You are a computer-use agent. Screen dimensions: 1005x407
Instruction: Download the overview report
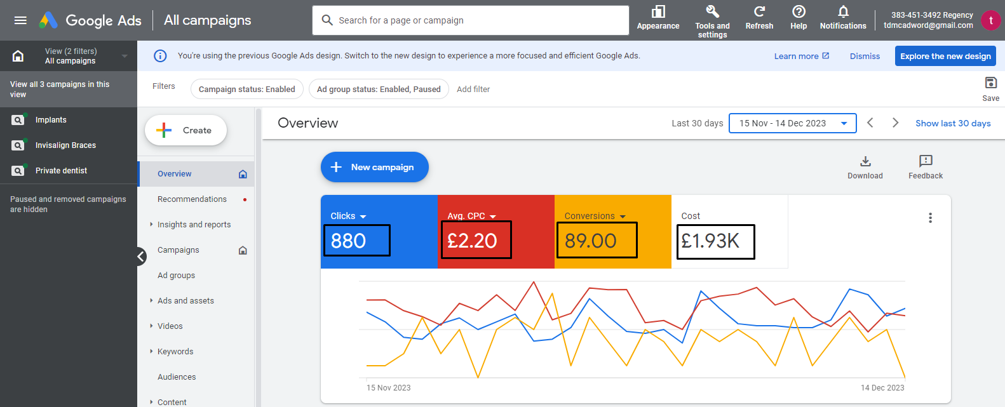[x=865, y=161]
